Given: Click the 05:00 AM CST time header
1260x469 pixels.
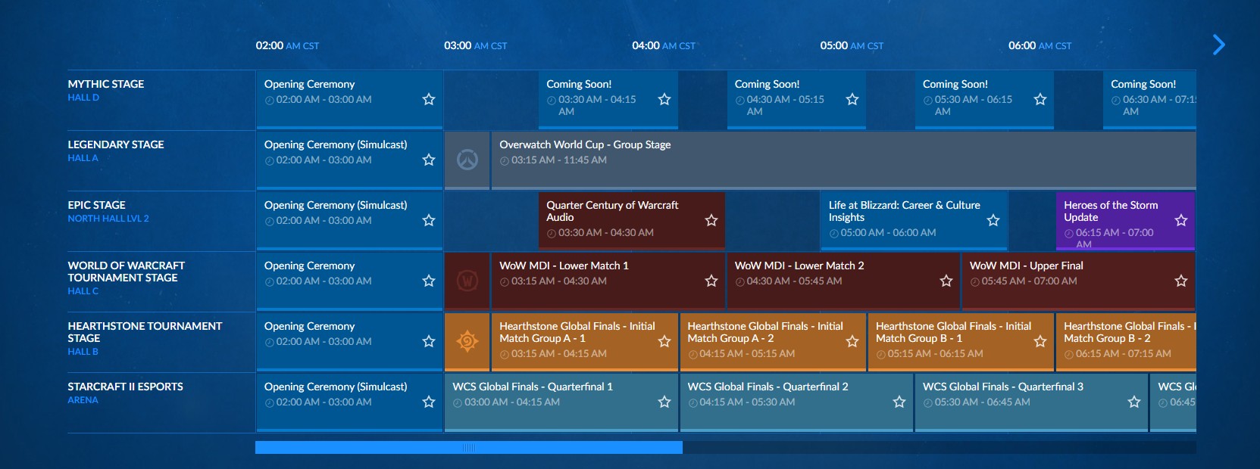Looking at the screenshot, I should tap(852, 45).
